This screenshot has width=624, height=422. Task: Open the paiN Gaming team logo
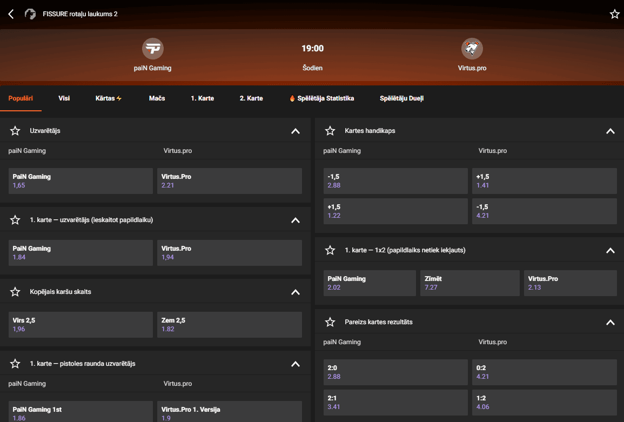pos(153,49)
